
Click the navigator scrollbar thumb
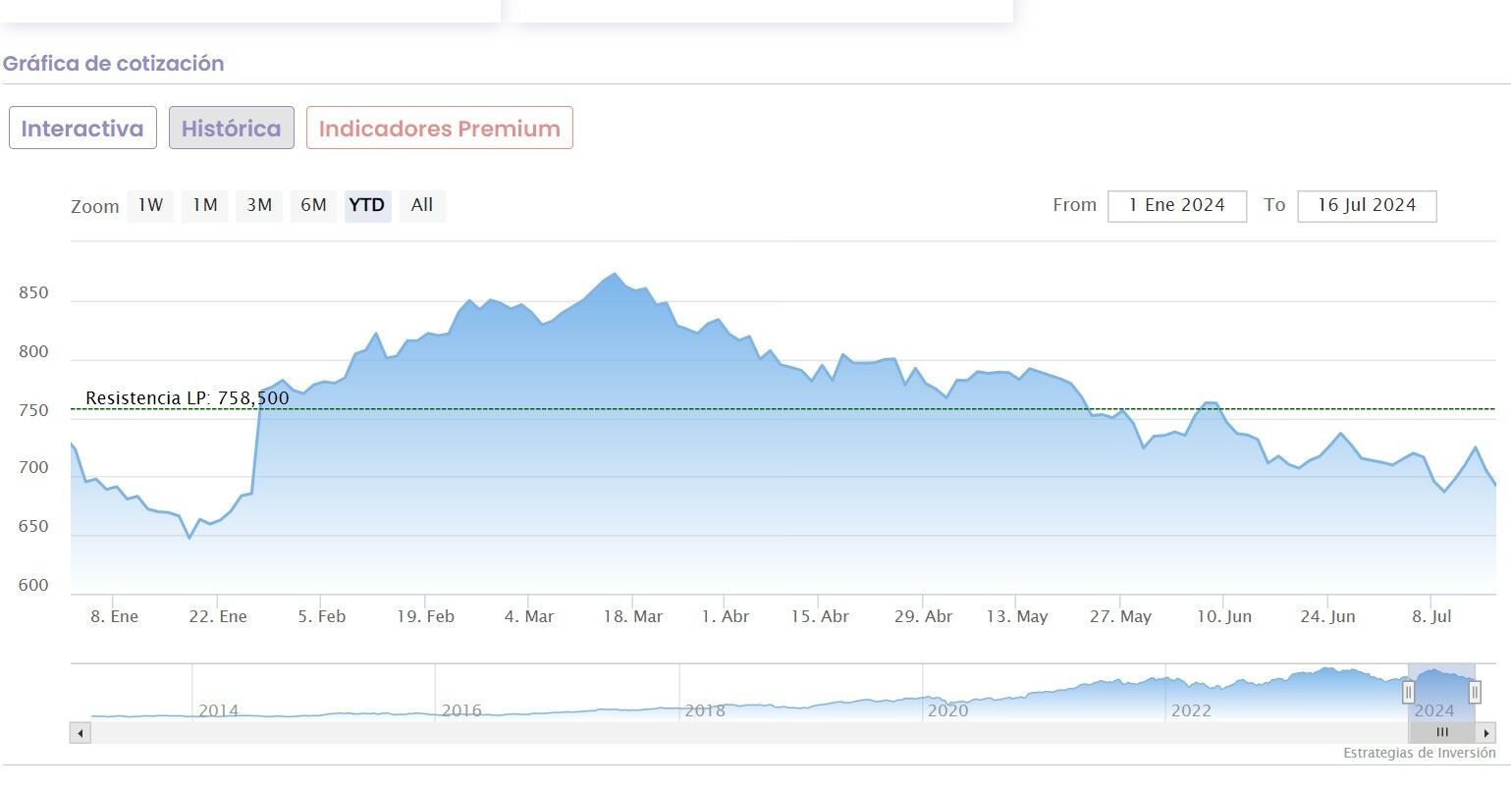[1441, 733]
